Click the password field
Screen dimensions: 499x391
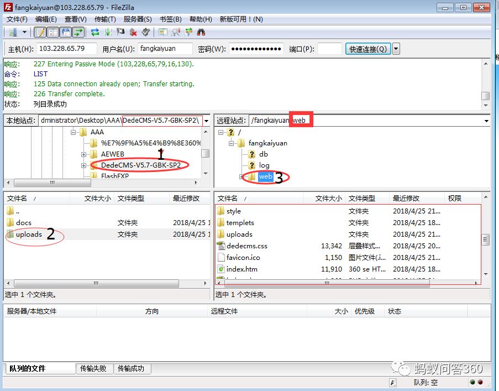pos(256,49)
